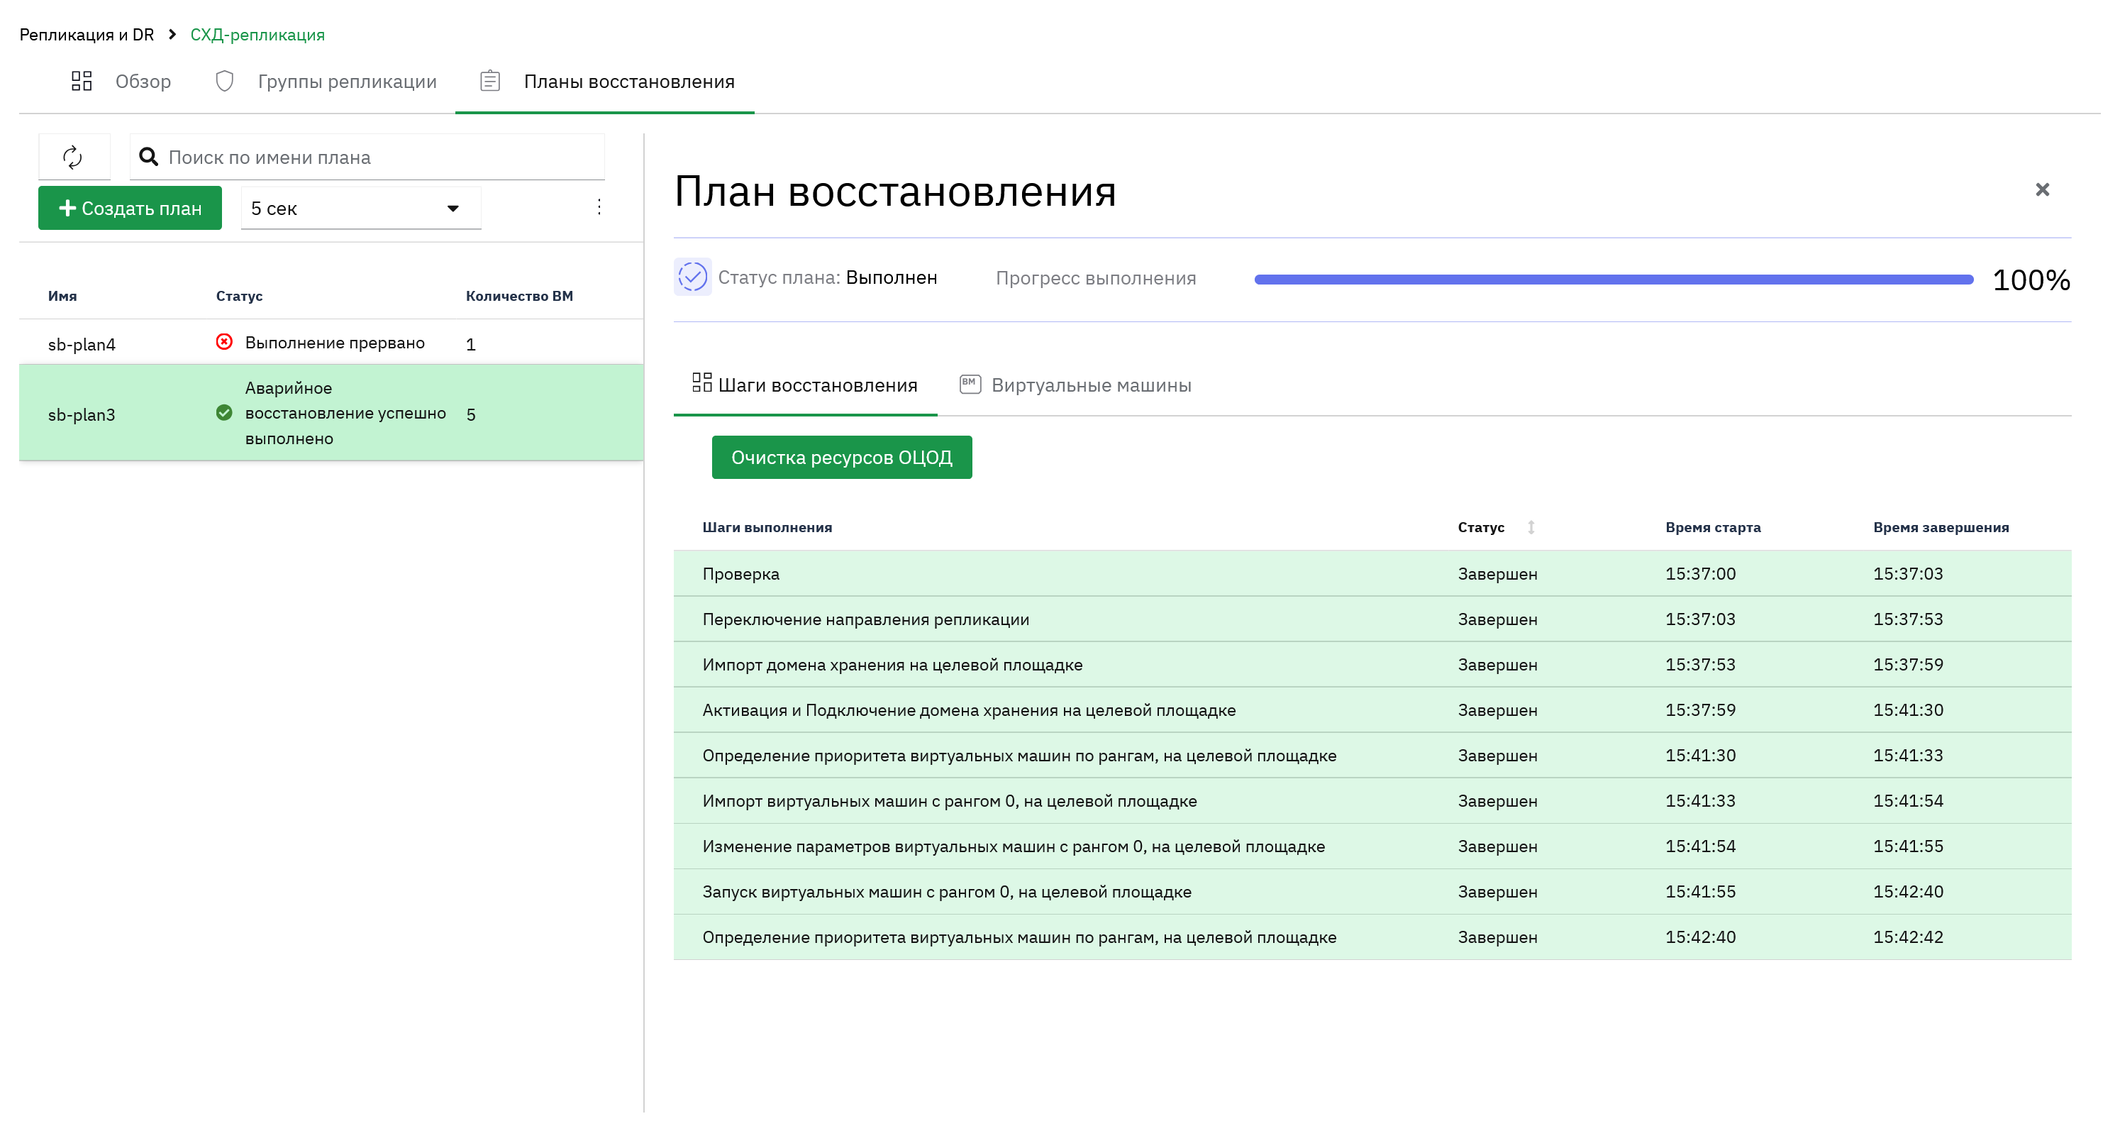Open the three-dot options menu
The height and width of the screenshot is (1126, 2120).
[x=599, y=206]
